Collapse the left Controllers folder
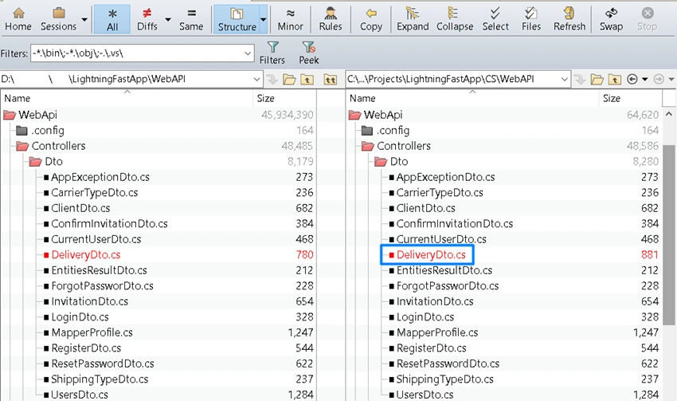Viewport: 677px width, 401px height. coord(22,146)
